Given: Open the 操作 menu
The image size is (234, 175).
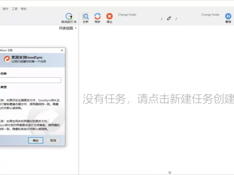Looking at the screenshot, I should (5, 9).
